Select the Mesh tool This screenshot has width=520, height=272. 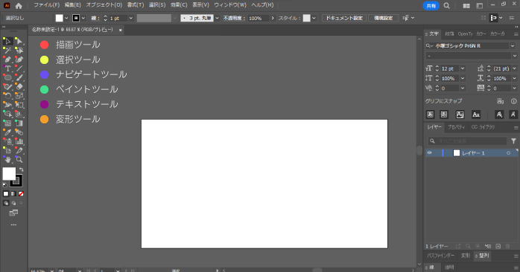coord(7,123)
